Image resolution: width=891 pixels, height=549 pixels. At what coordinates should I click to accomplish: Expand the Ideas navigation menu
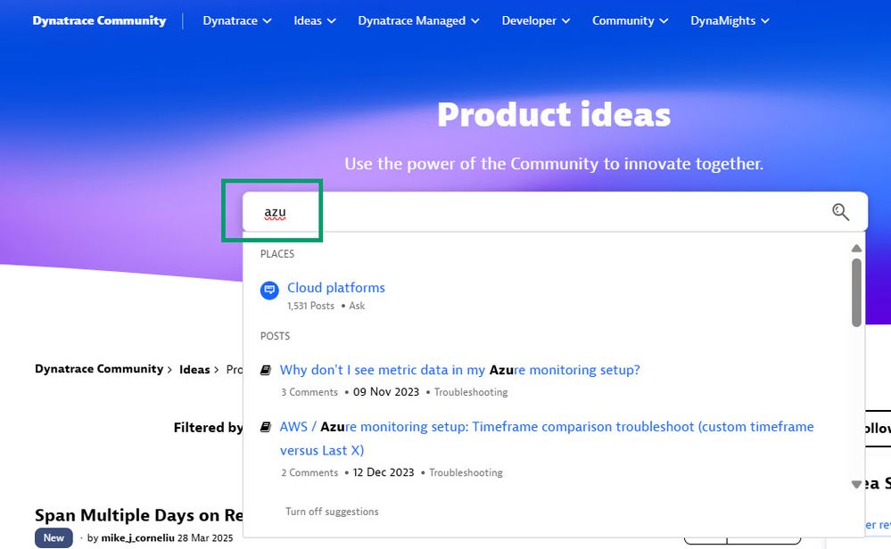coord(315,20)
